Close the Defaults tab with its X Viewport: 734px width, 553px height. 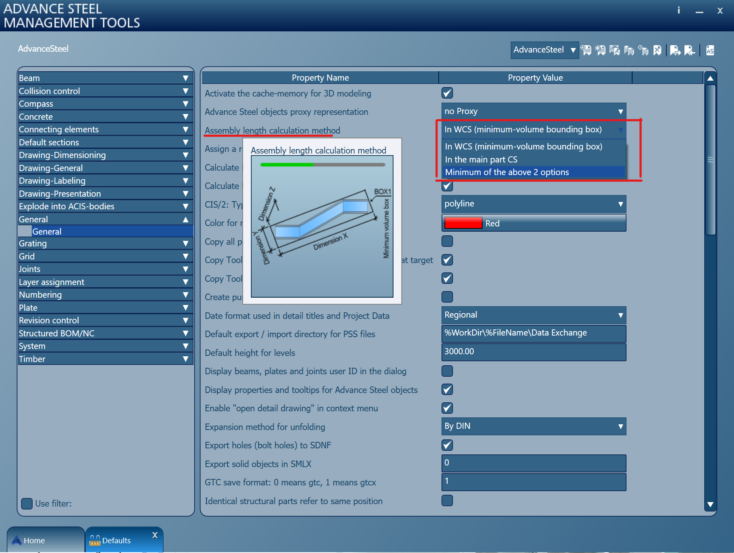(x=155, y=535)
